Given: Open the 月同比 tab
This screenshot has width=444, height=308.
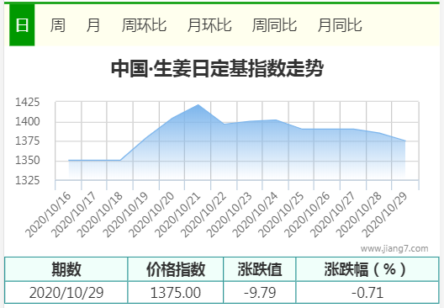Looking at the screenshot, I should click(x=340, y=25).
